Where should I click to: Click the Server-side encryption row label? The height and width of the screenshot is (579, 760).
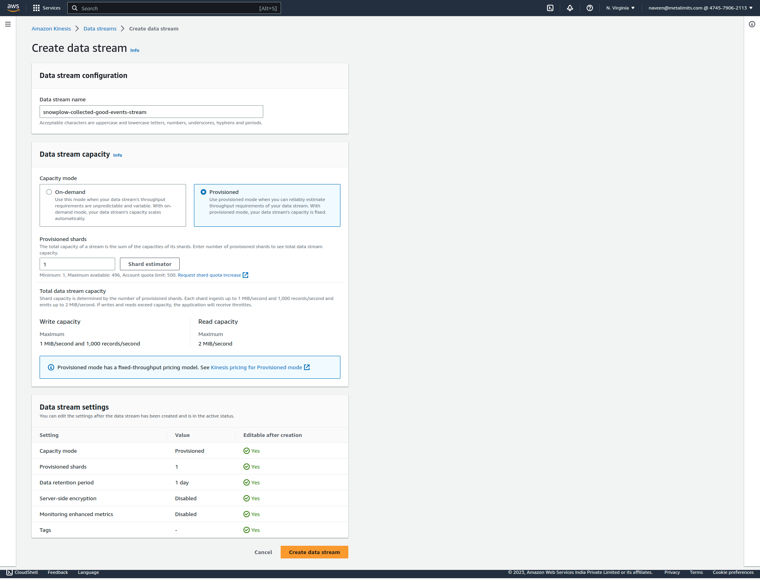coord(68,498)
